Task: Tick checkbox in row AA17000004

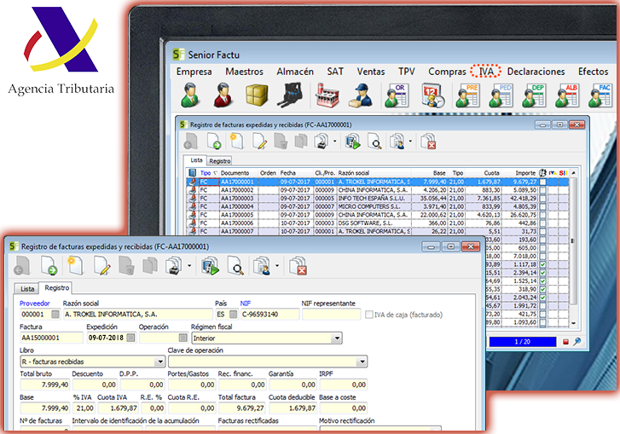Action: pos(543,206)
